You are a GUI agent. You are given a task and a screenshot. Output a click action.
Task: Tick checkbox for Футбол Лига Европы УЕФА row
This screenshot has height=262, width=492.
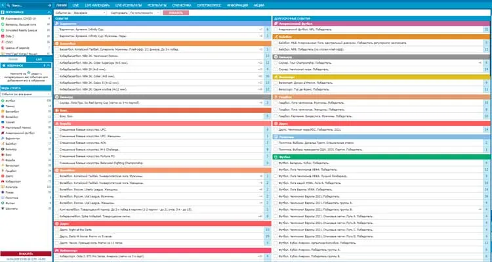[275, 190]
